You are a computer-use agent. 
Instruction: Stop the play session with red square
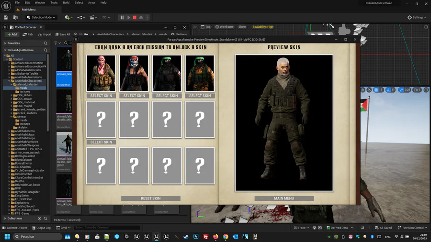tap(135, 17)
